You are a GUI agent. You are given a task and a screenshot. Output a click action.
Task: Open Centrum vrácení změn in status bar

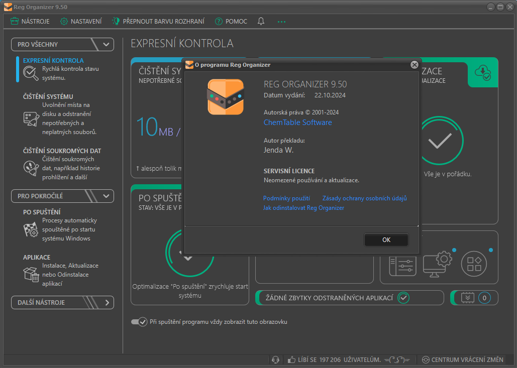point(462,359)
